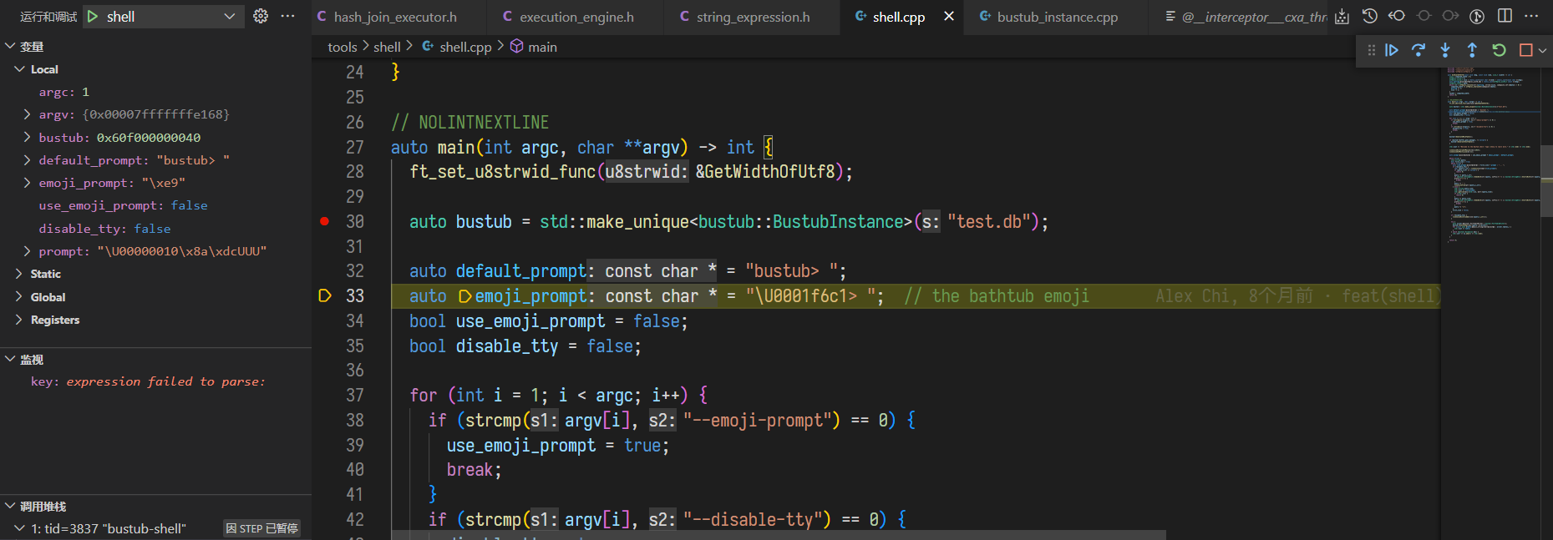Go to next change icon
Viewport: 1553px width, 540px height.
click(1450, 16)
